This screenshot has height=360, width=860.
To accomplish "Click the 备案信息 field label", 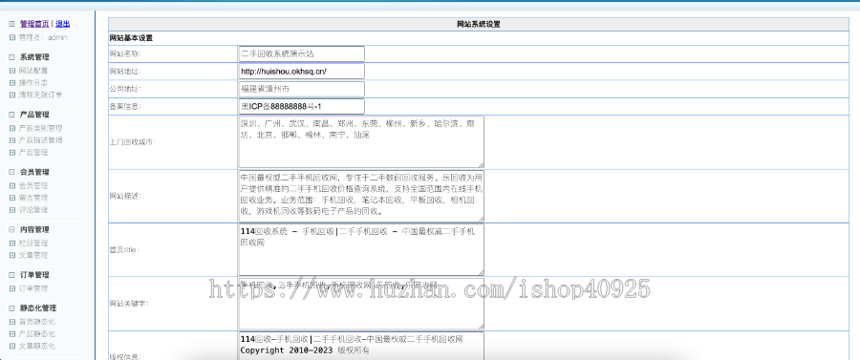I will coord(125,107).
